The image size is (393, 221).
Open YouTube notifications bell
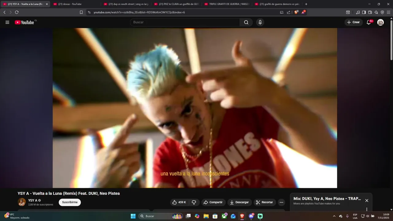coord(369,22)
